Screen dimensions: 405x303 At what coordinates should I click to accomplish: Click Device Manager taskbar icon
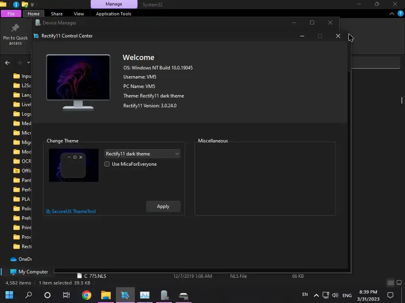point(164,295)
